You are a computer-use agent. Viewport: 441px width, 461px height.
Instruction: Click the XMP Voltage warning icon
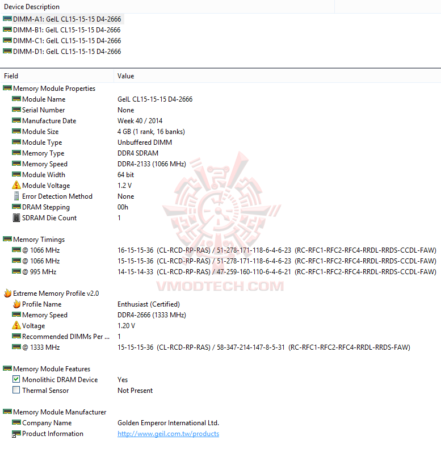[x=16, y=325]
